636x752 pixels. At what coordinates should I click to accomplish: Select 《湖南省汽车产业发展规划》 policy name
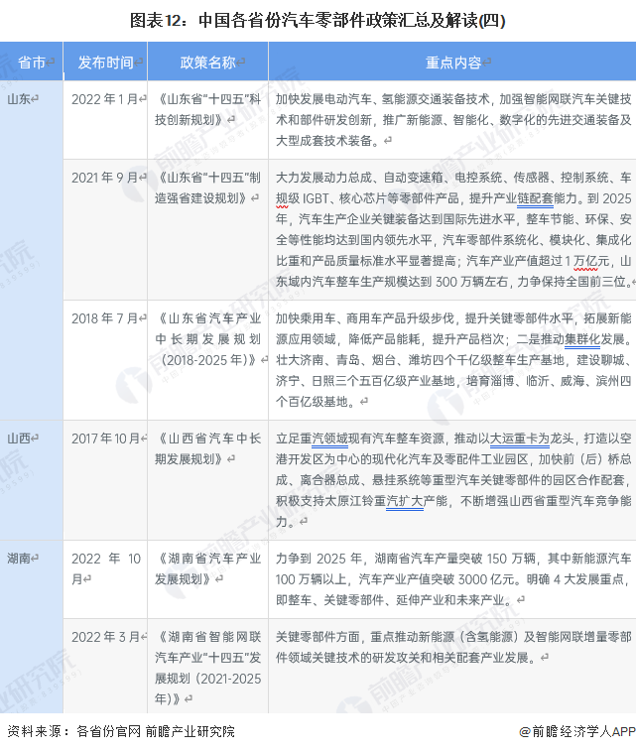point(206,568)
